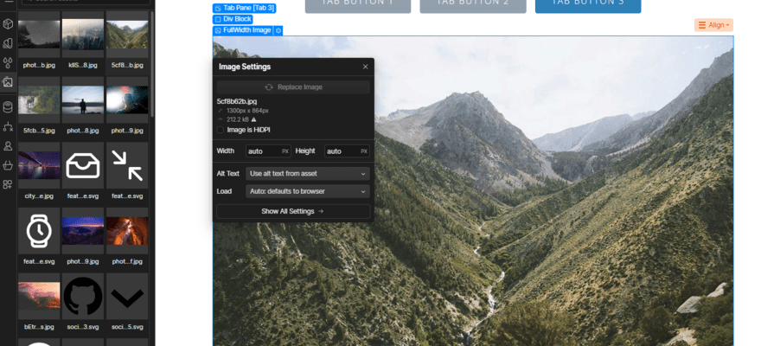Click Show All Settings button
The image size is (761, 346).
pos(293,212)
